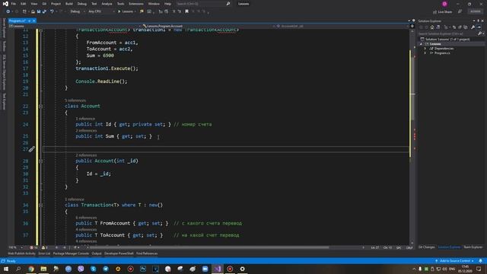Open Telegram from the taskbar
This screenshot has height=274, width=487.
106,269
